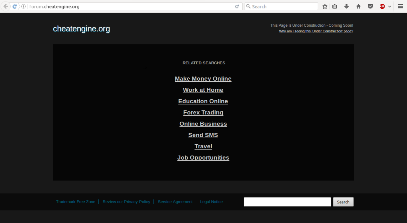
Task: Focus the browser Search field
Action: 281,6
